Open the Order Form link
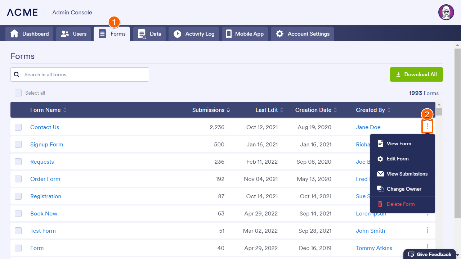The height and width of the screenshot is (259, 461). tap(45, 179)
